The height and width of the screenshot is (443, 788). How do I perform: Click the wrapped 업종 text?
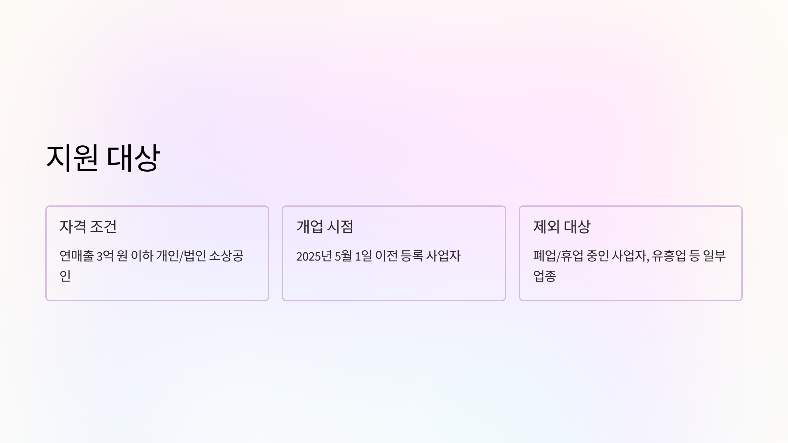[545, 276]
